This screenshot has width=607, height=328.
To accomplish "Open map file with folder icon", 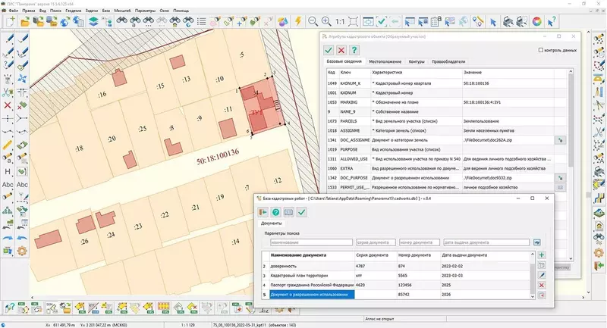I will pos(25,22).
